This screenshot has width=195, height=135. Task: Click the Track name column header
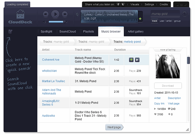pyautogui.click(x=83, y=50)
